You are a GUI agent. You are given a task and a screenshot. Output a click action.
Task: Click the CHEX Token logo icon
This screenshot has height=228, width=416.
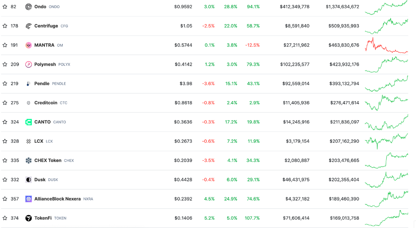(x=28, y=161)
